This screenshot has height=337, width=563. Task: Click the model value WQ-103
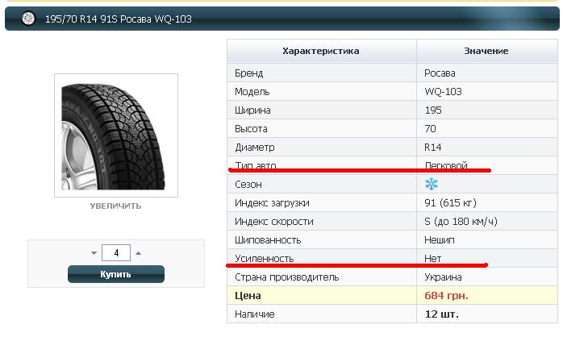443,92
